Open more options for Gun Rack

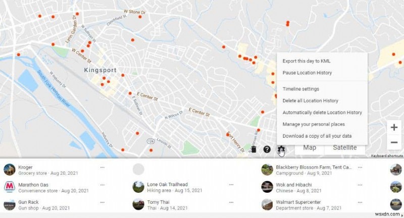103,202
